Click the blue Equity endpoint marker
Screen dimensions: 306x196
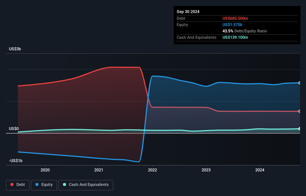click(300, 83)
